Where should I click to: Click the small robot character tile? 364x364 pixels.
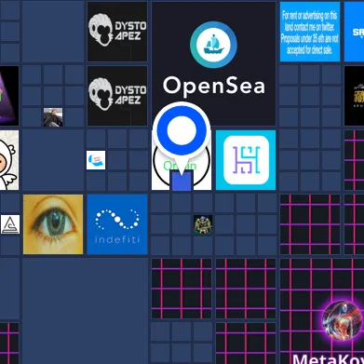tap(203, 224)
